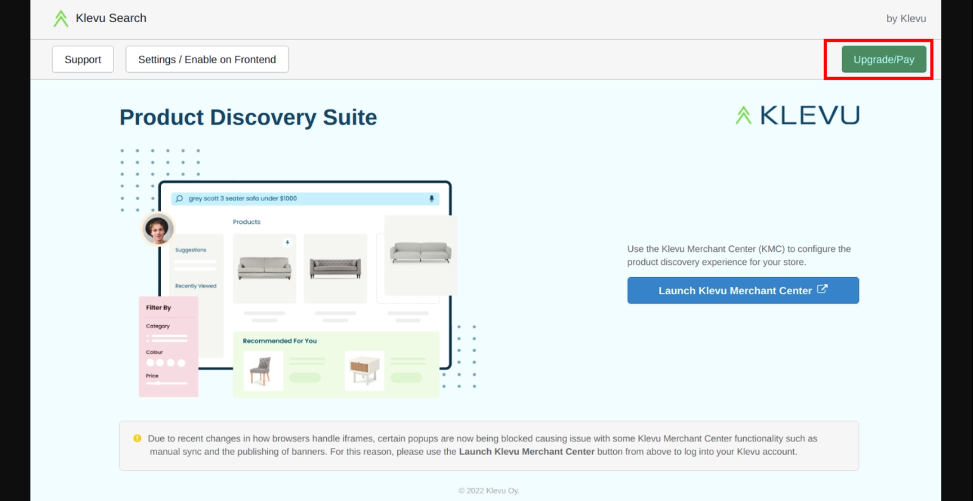973x501 pixels.
Task: Click the yellow warning icon in the notice
Action: pyautogui.click(x=137, y=438)
